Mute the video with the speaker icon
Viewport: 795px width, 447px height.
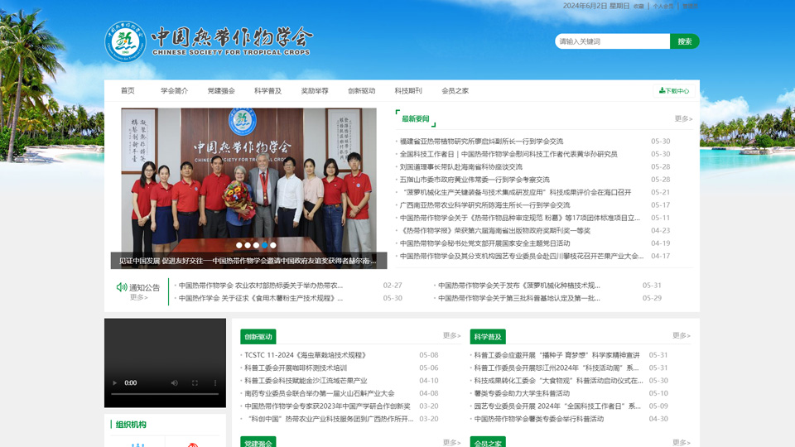click(x=175, y=383)
